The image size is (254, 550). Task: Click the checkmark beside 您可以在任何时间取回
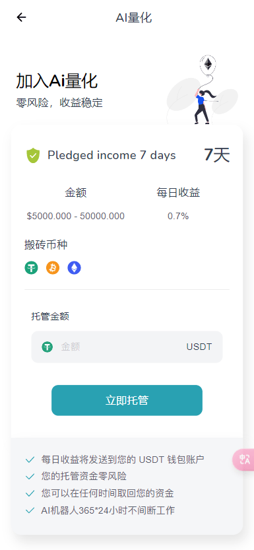pyautogui.click(x=30, y=494)
